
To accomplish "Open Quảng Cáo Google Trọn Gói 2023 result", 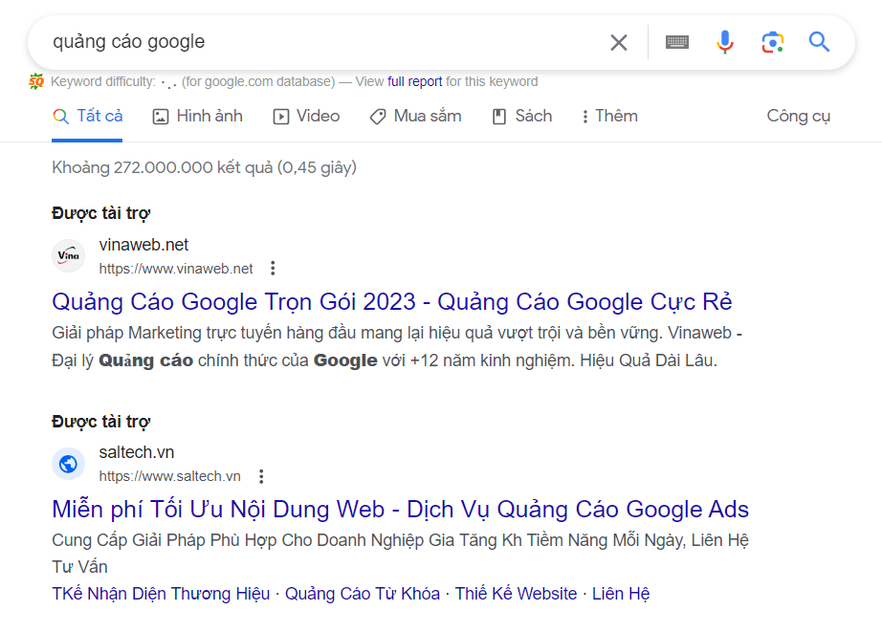I will coord(392,302).
